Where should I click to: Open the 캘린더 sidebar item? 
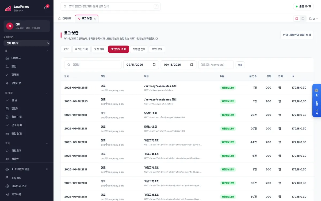point(27,109)
